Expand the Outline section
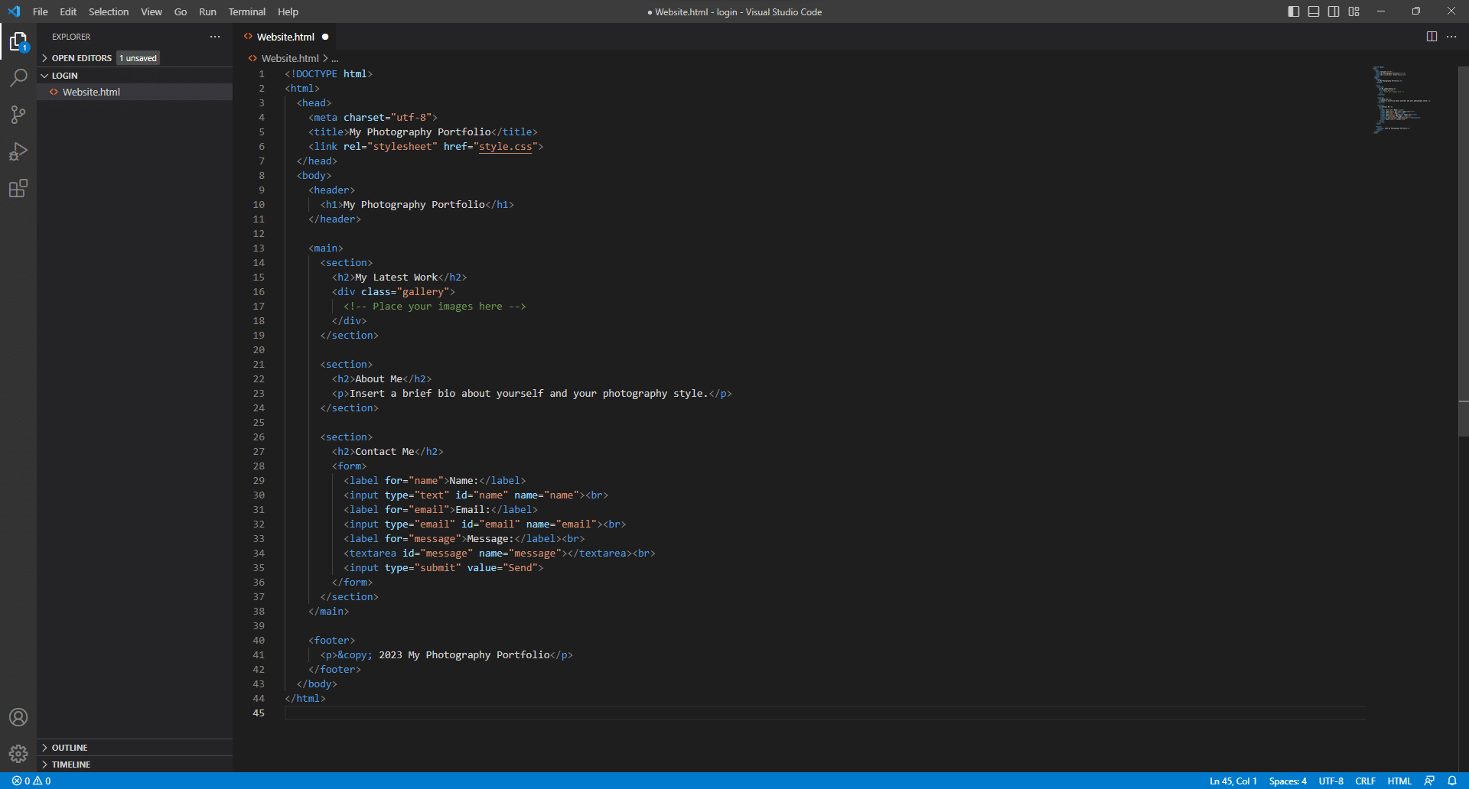Viewport: 1469px width, 789px height. coord(70,748)
